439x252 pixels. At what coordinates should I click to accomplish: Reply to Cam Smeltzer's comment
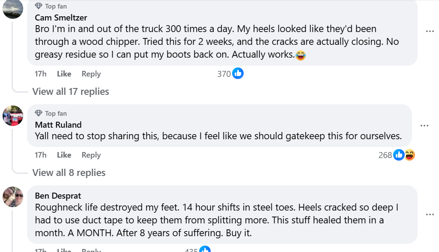click(91, 74)
